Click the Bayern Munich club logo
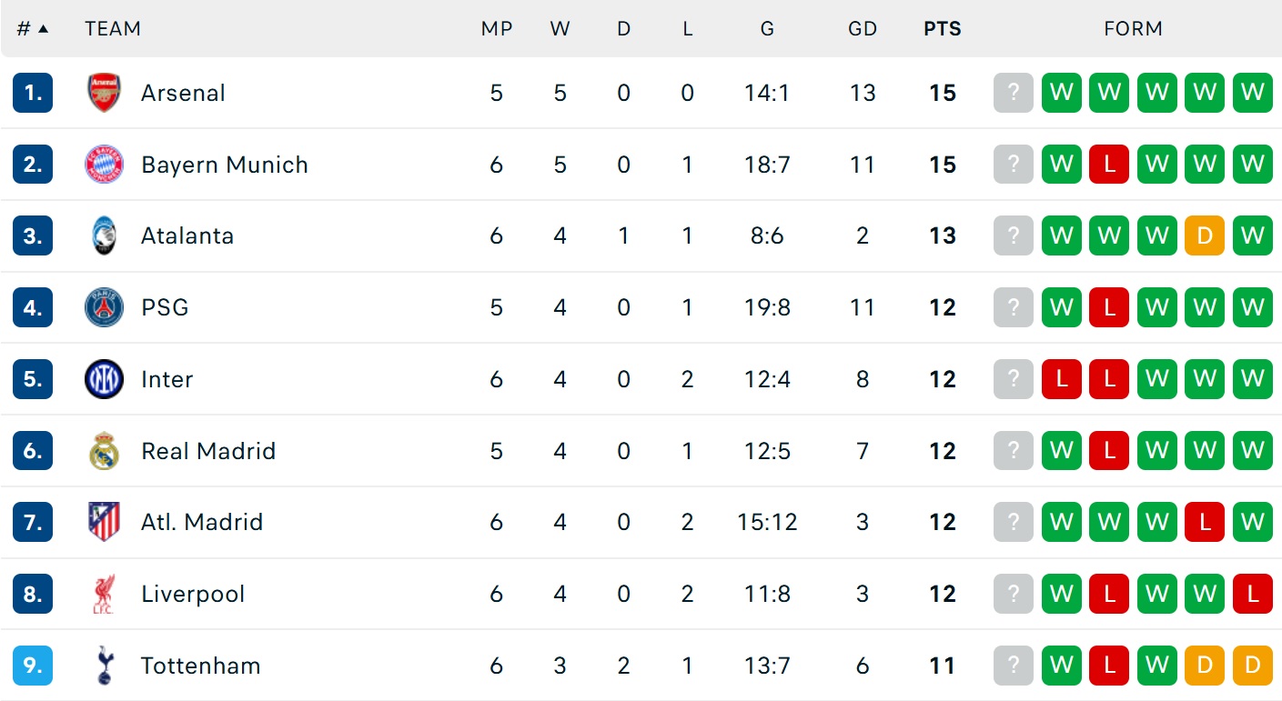 (x=104, y=165)
